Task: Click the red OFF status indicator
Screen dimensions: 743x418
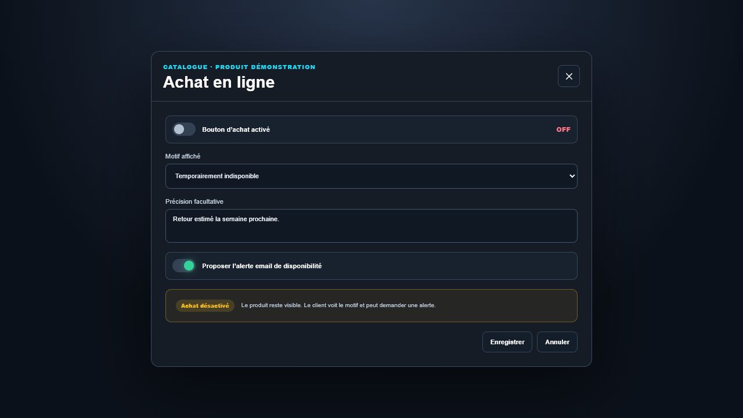Action: [x=563, y=129]
